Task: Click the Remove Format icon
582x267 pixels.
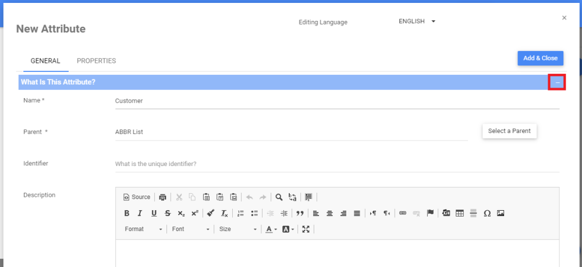Action: pos(224,213)
